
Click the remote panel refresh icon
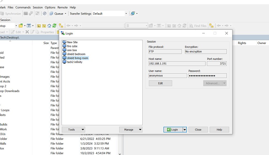(184, 26)
